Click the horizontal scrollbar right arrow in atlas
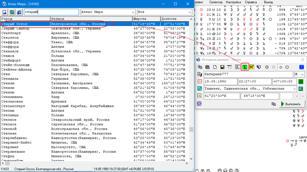 187,163
